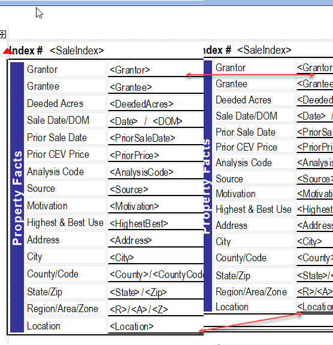Click the right Property Facts vertical banner
Viewport: 333px width, 345px height.
click(x=208, y=186)
